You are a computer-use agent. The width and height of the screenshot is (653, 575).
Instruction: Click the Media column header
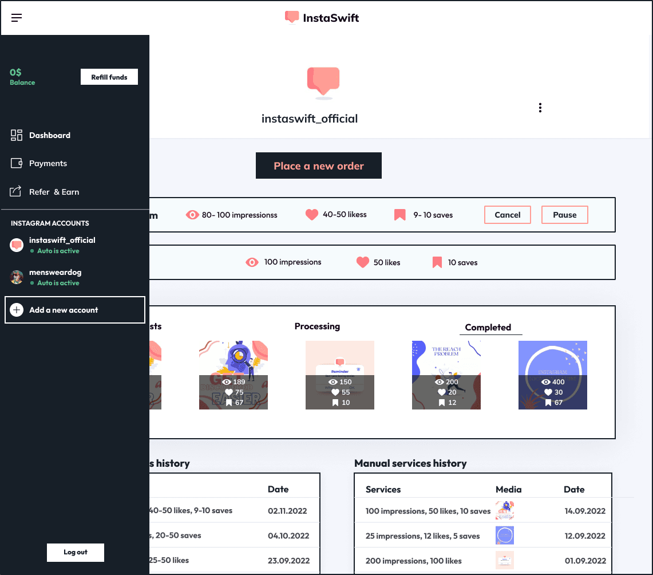[508, 489]
